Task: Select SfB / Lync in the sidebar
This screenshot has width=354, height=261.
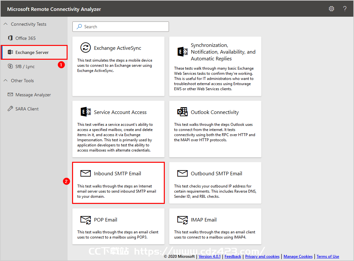Action: [x=34, y=66]
